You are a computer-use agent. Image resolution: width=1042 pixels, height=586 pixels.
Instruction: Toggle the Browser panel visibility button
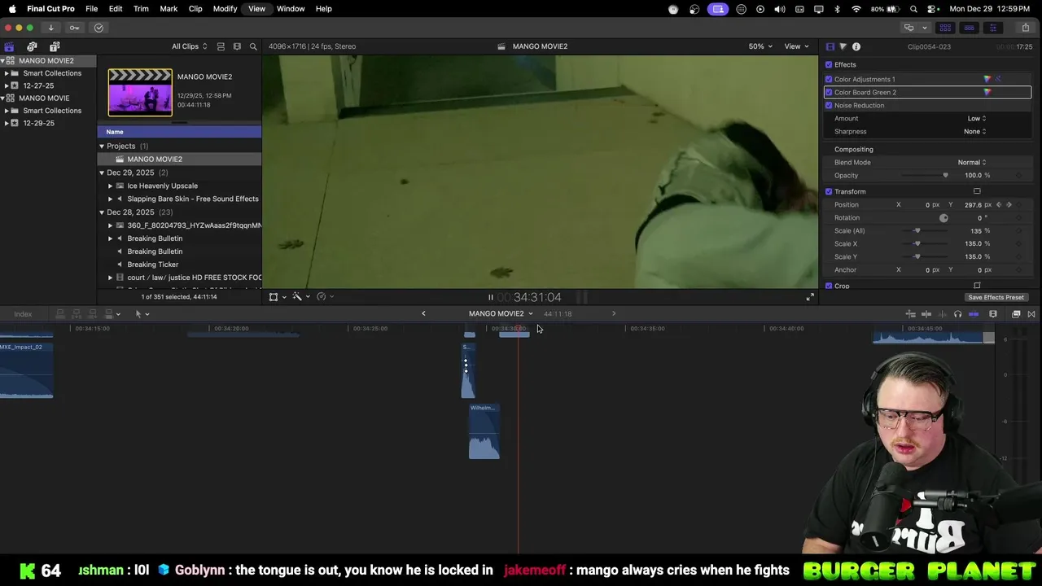click(x=945, y=28)
